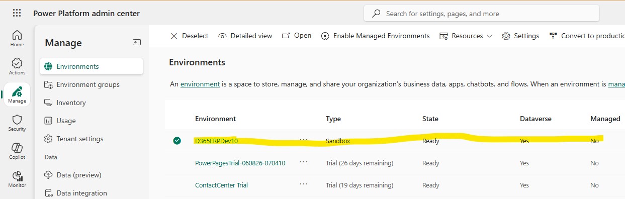
Task: Expand the Resources dropdown
Action: click(x=466, y=36)
